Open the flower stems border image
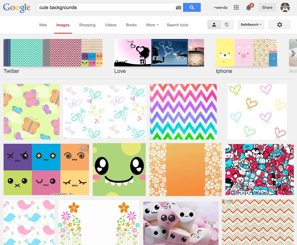 pos(99,222)
